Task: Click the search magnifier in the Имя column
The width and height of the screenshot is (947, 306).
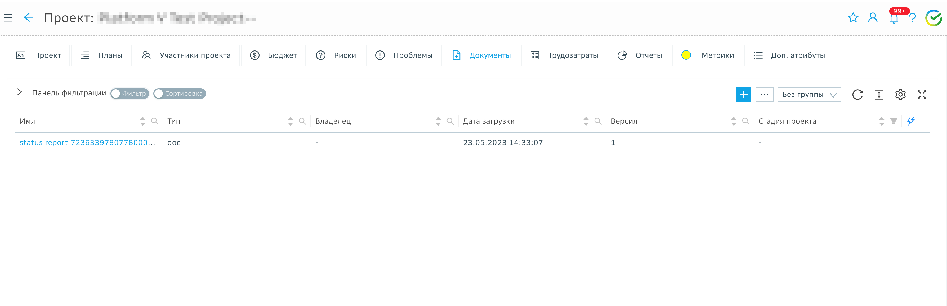Action: (155, 121)
